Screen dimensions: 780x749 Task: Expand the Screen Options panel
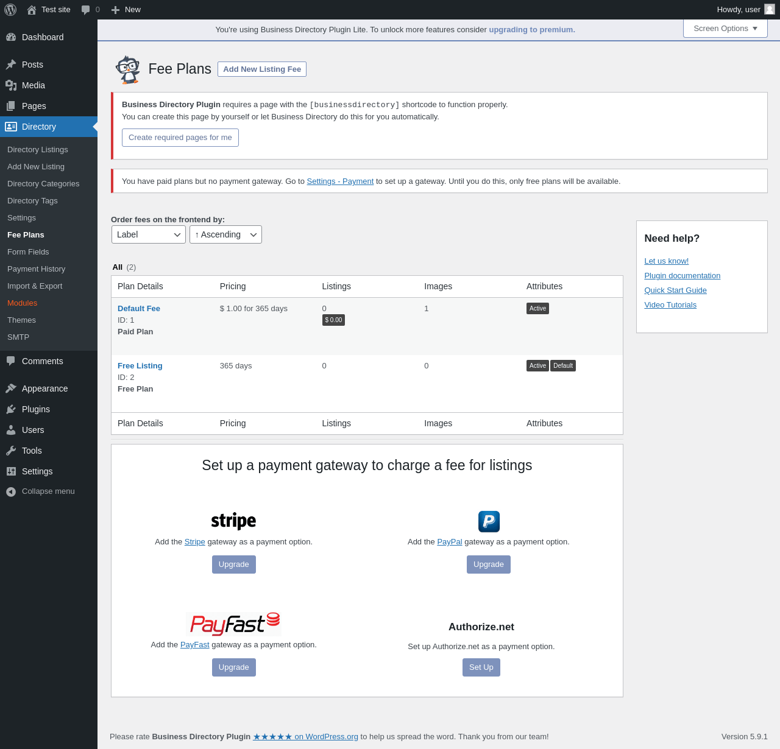[x=725, y=29]
